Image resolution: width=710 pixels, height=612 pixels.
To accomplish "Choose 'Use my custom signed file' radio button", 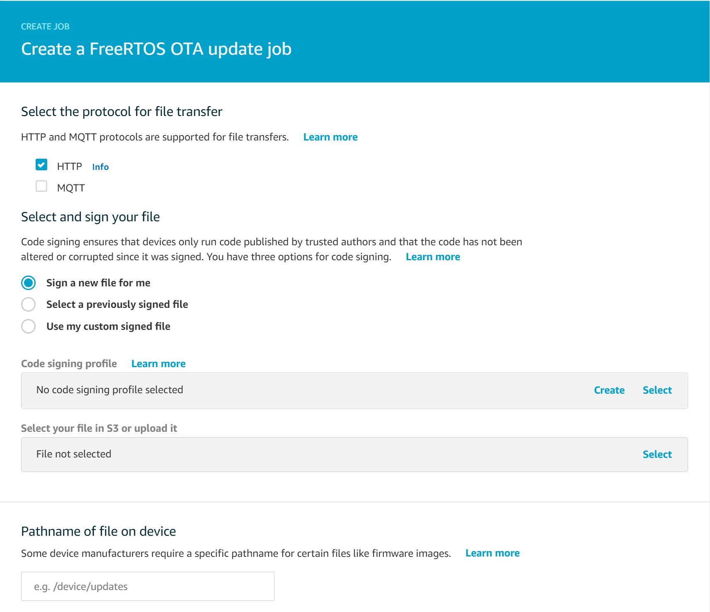I will [28, 327].
